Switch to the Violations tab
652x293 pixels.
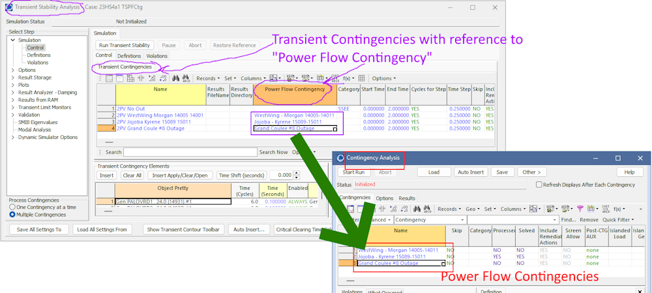pyautogui.click(x=156, y=56)
